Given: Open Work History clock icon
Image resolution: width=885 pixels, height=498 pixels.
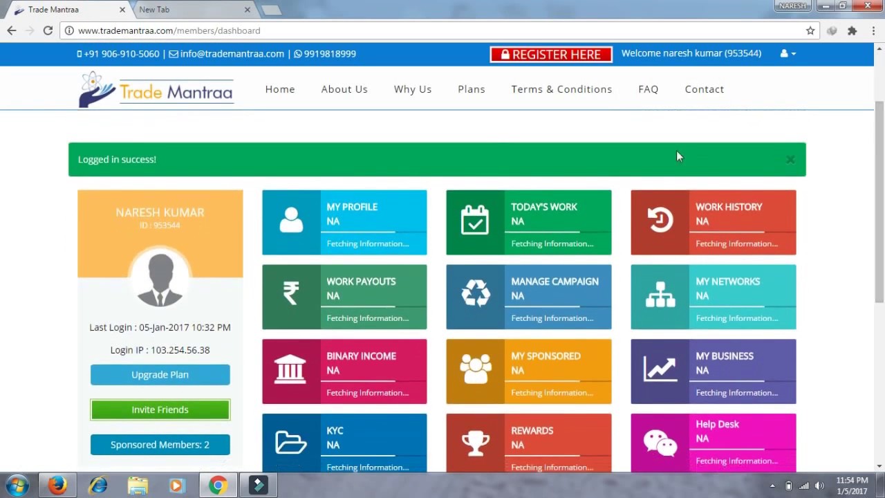Looking at the screenshot, I should pyautogui.click(x=660, y=221).
